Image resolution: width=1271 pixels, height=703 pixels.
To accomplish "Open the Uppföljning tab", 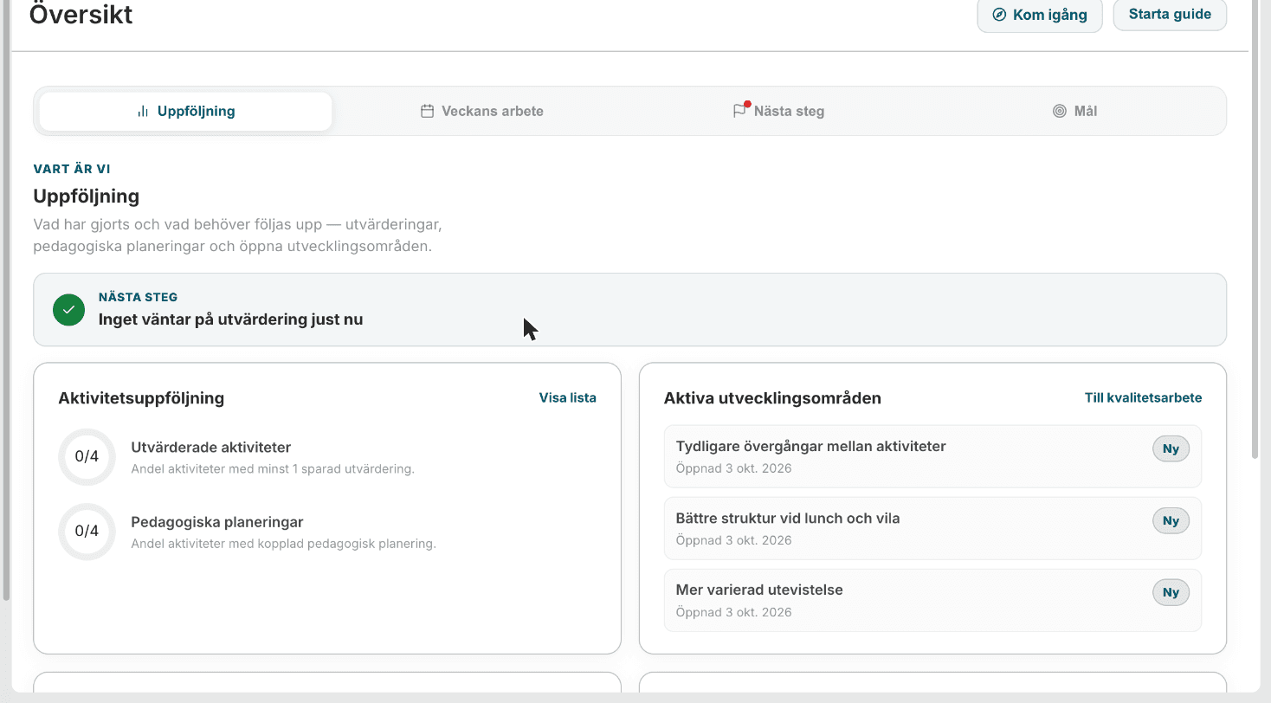I will pos(185,111).
